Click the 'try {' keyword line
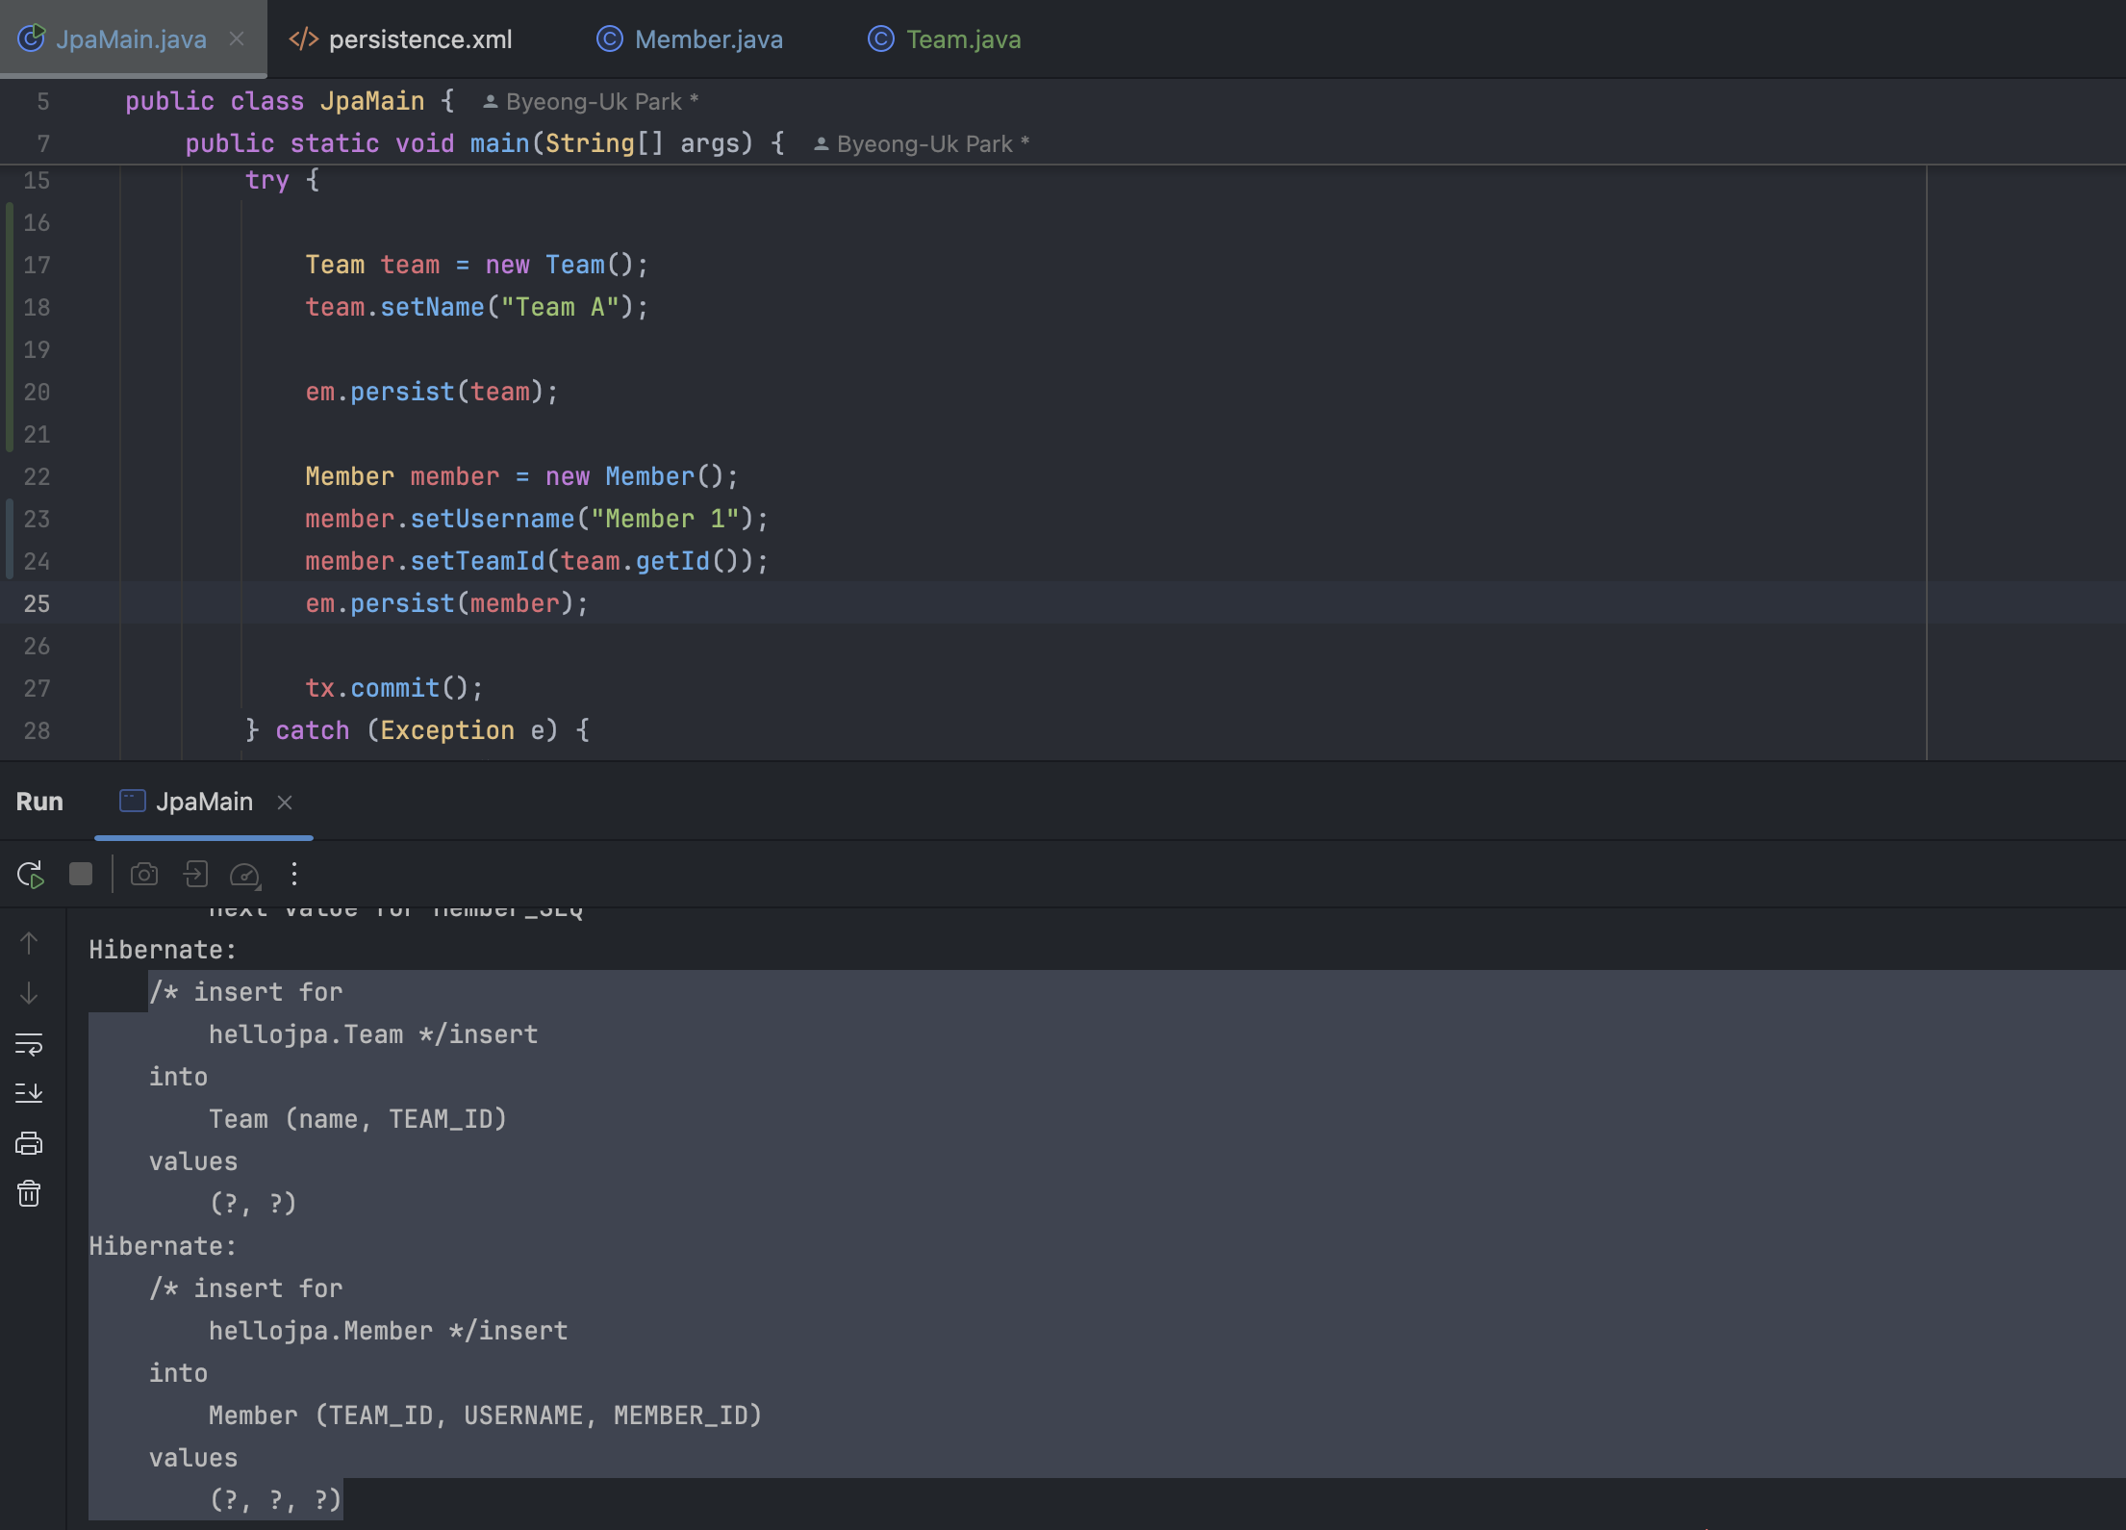Image resolution: width=2126 pixels, height=1530 pixels. [x=282, y=180]
